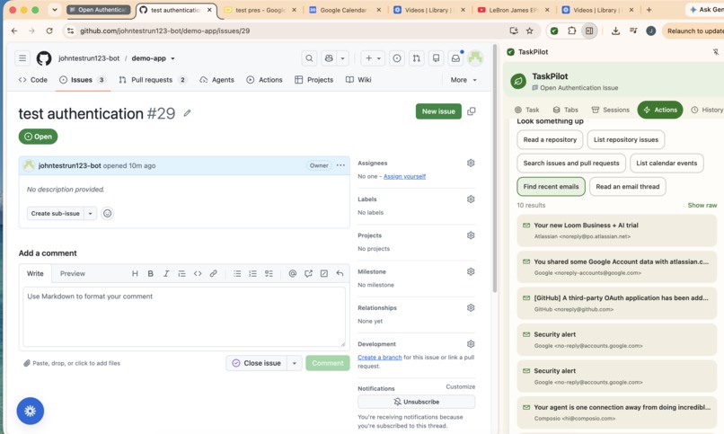Switch to the Preview comment tab

[73, 273]
